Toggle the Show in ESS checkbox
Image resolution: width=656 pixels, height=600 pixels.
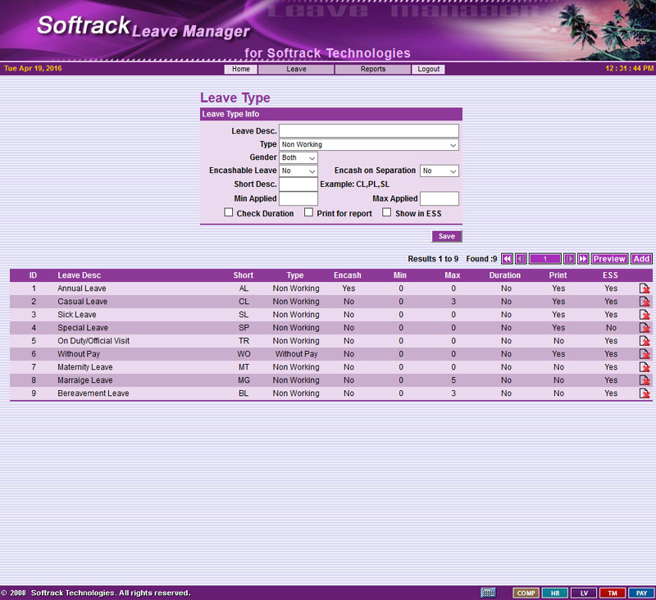387,213
